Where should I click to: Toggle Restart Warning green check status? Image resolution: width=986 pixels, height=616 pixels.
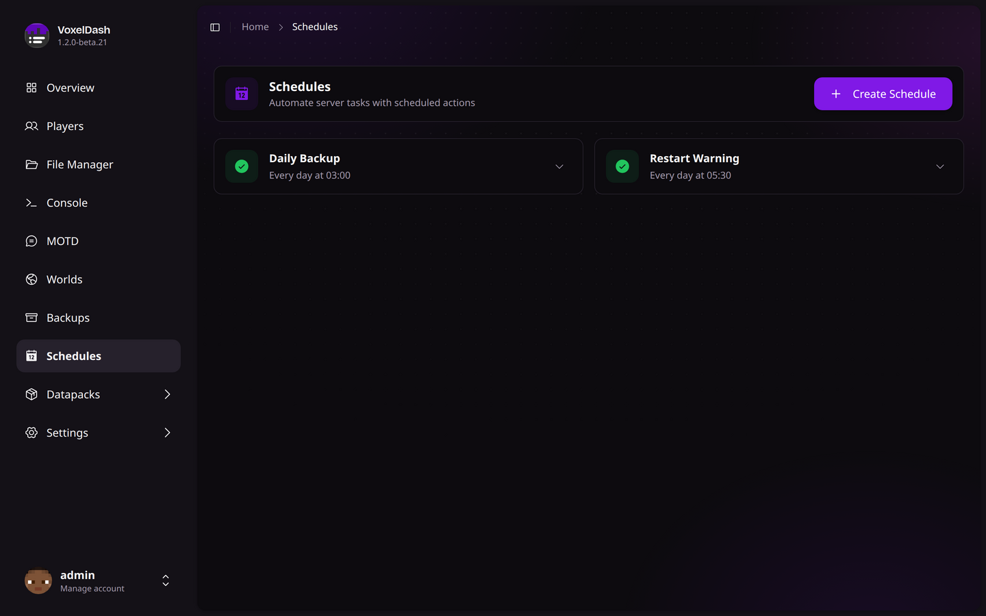(622, 166)
